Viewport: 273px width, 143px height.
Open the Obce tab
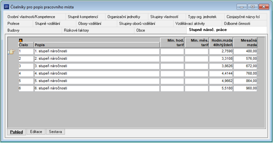pyautogui.click(x=160, y=30)
